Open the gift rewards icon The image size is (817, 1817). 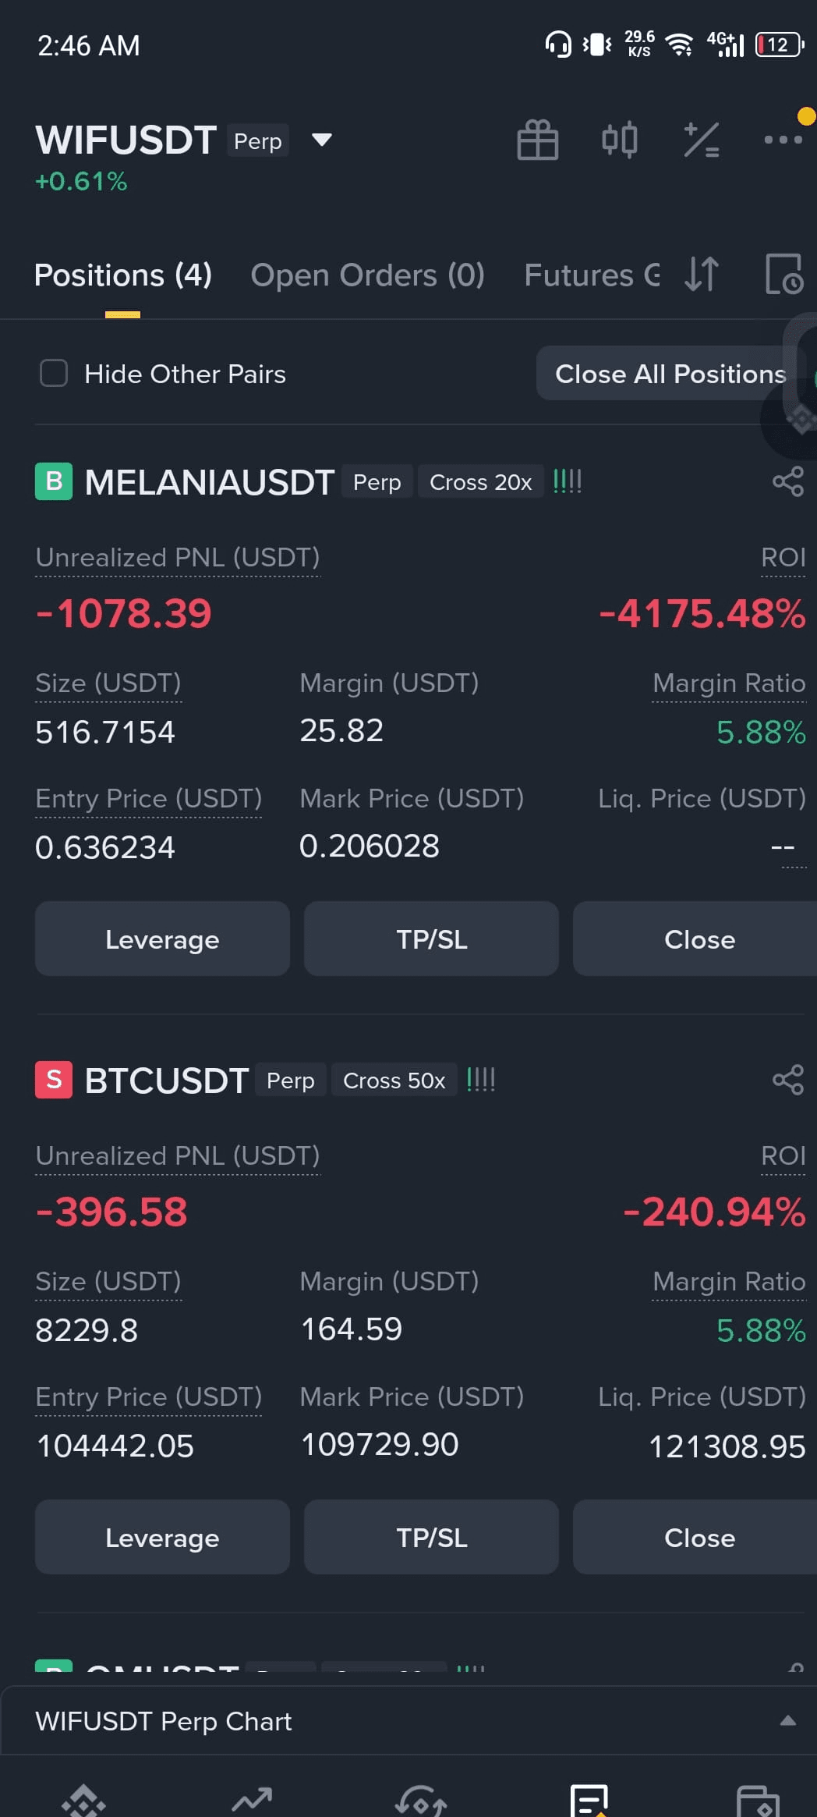pyautogui.click(x=538, y=140)
